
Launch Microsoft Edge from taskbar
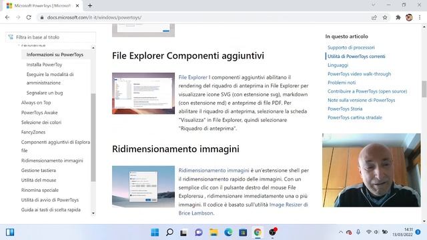tap(228, 232)
